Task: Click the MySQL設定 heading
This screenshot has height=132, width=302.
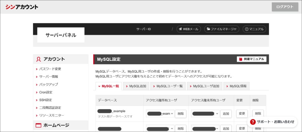Action: pos(109,59)
